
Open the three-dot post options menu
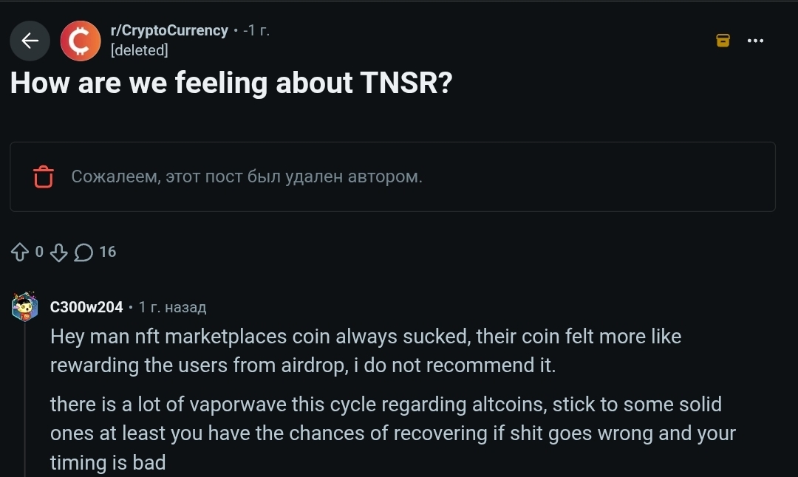click(755, 41)
